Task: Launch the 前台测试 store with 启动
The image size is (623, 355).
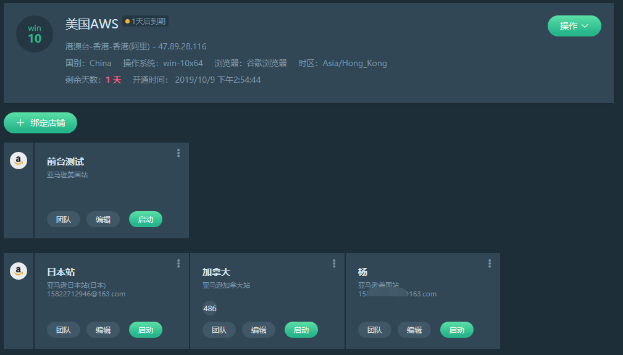Action: click(146, 220)
